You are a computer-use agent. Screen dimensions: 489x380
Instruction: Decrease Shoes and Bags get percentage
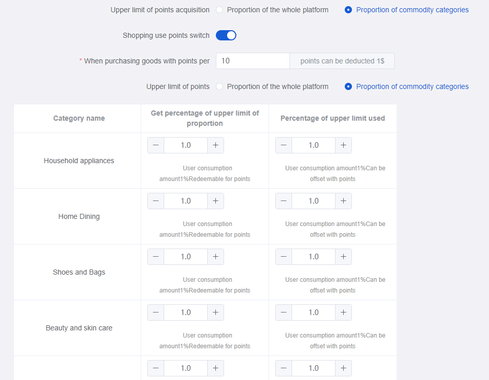point(155,257)
